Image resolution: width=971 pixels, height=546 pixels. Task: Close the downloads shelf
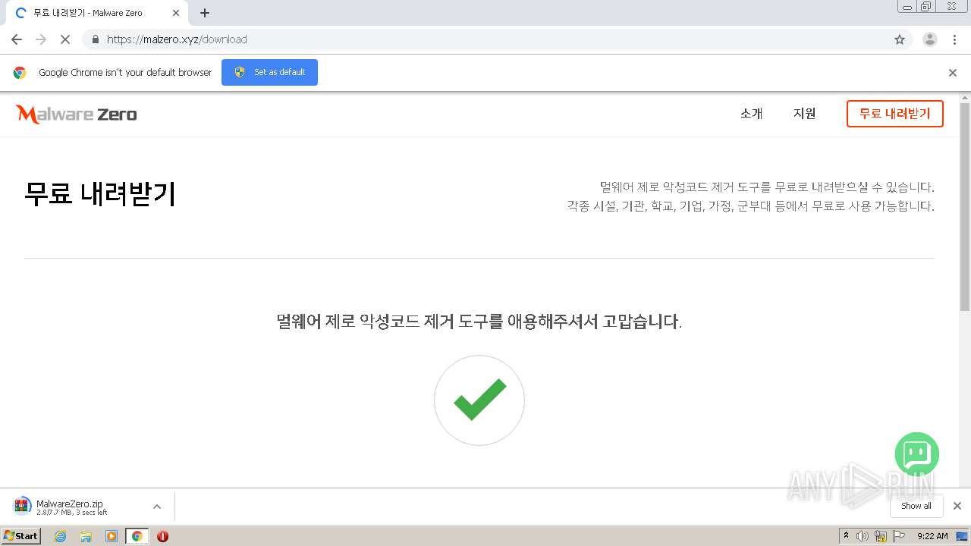pos(957,506)
